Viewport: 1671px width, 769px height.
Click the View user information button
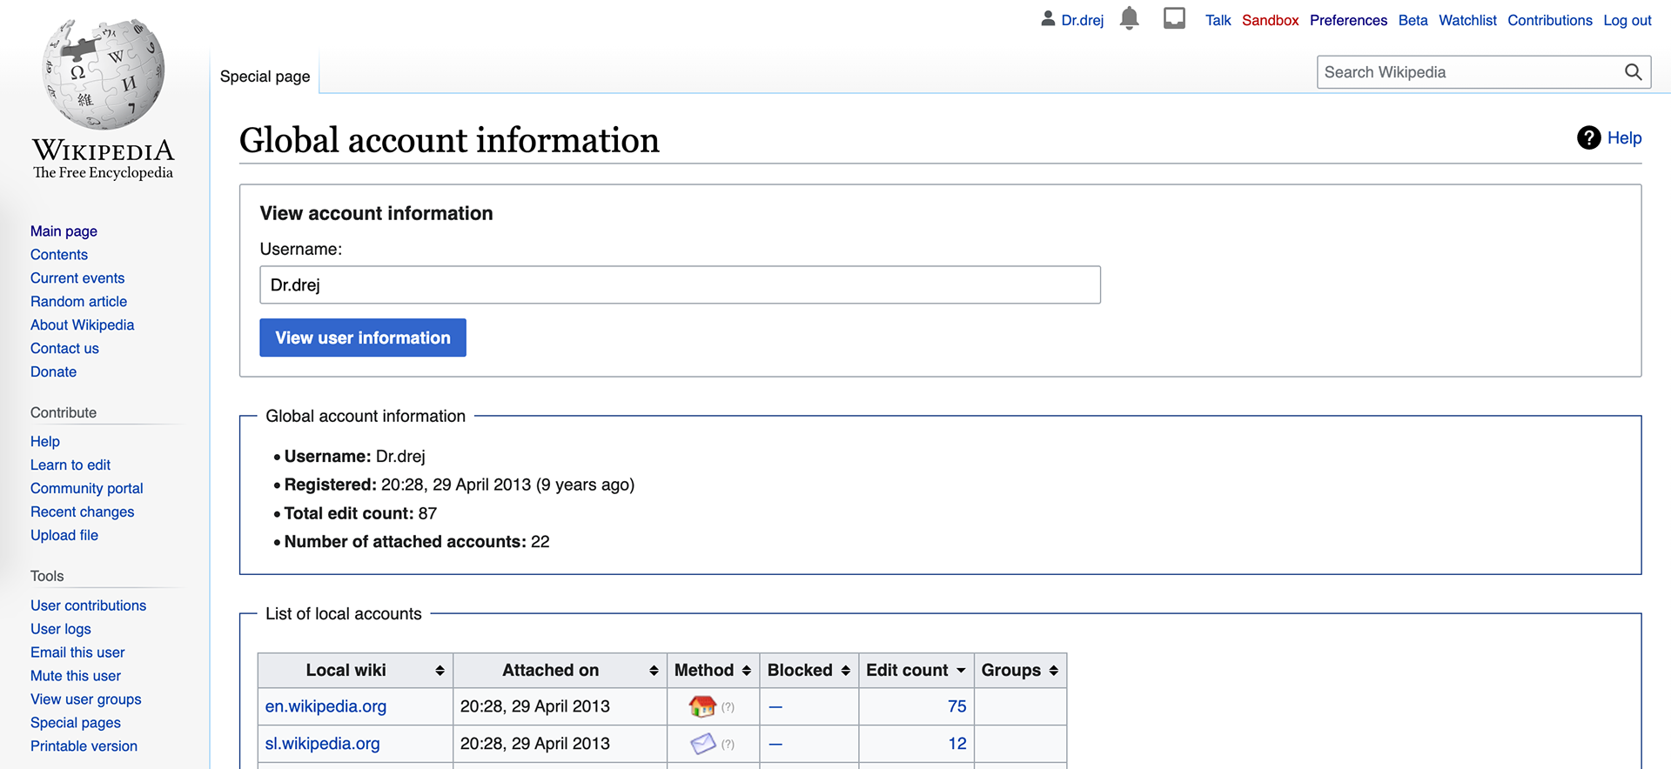[x=363, y=338]
